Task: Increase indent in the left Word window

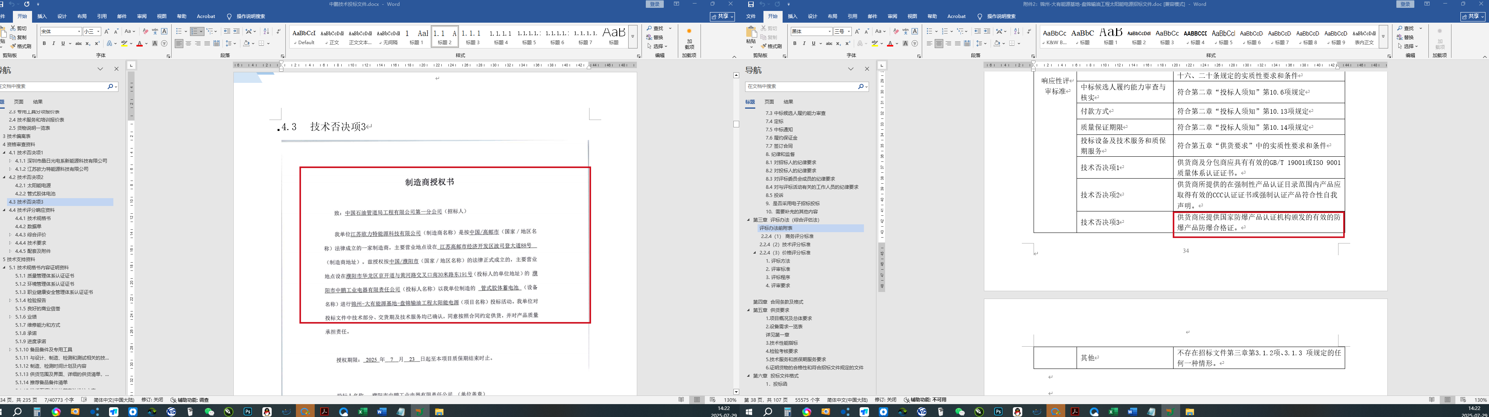Action: click(x=237, y=31)
